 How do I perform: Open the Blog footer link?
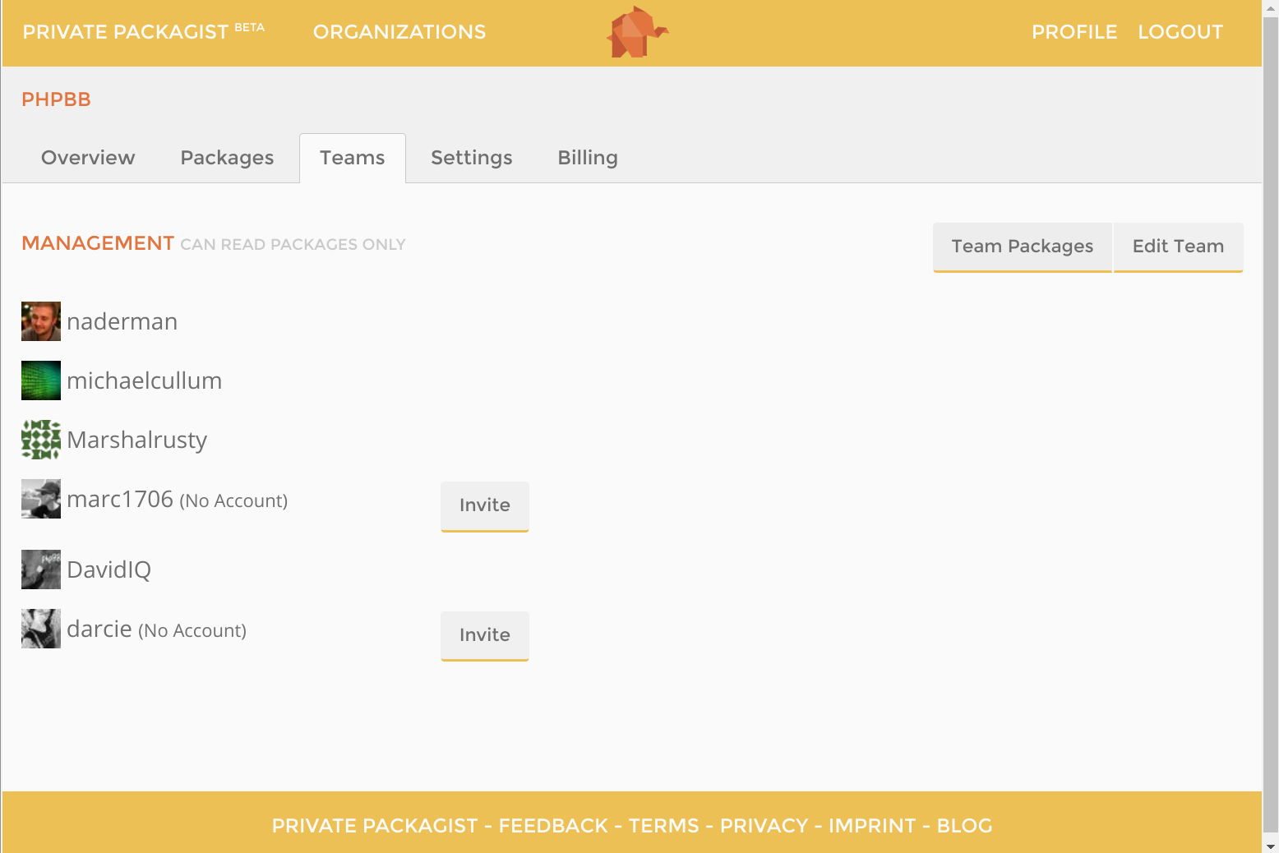(x=965, y=826)
